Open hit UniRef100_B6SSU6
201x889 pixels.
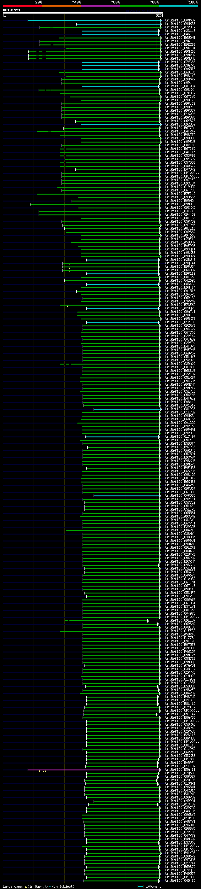coord(180,371)
